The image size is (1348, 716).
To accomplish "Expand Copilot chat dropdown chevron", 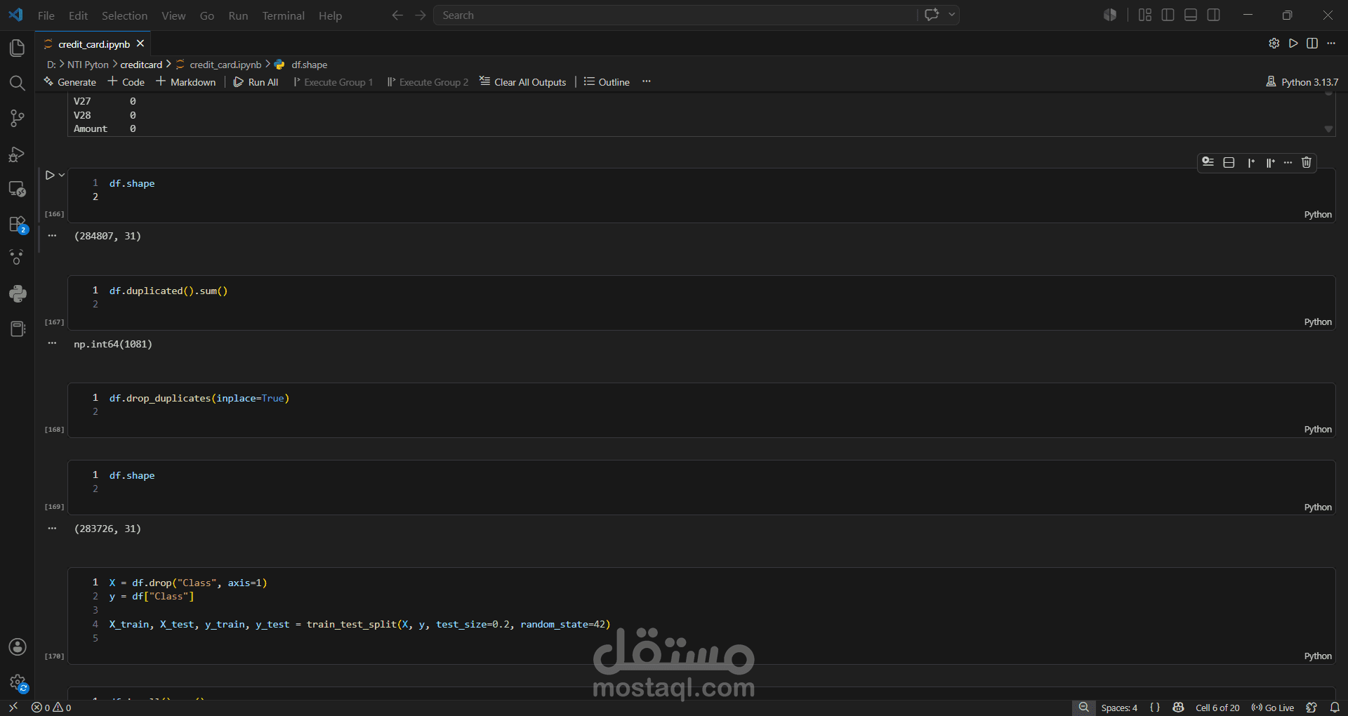I will pos(951,15).
